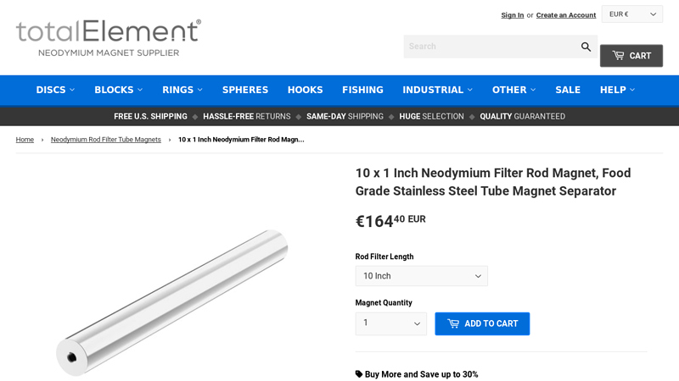Expand the Industrial menu
Image resolution: width=679 pixels, height=381 pixels.
click(x=437, y=90)
